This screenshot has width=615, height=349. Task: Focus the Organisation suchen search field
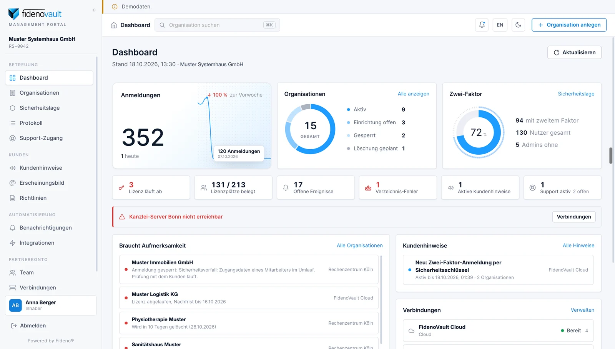click(217, 25)
